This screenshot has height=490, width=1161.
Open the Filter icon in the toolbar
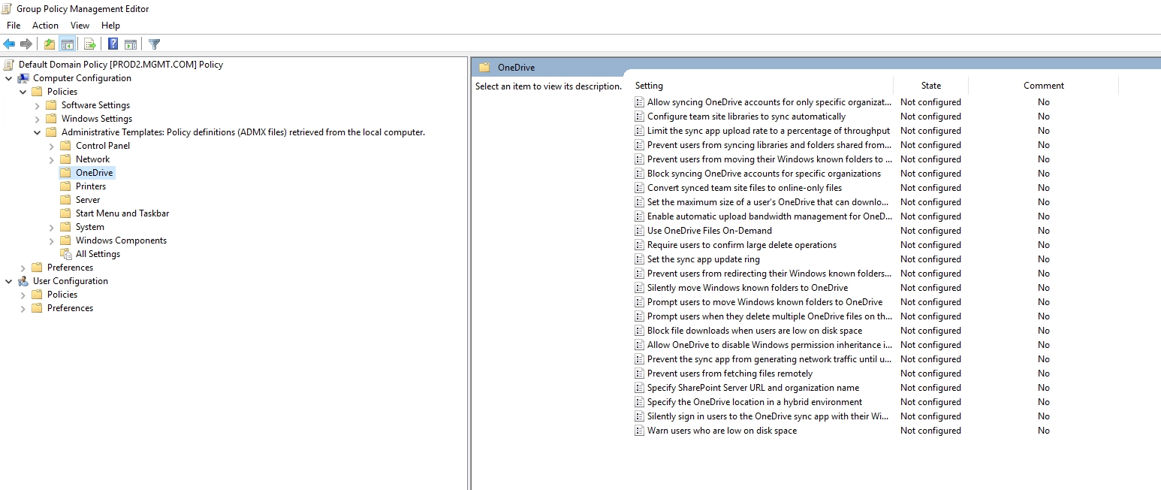point(154,44)
